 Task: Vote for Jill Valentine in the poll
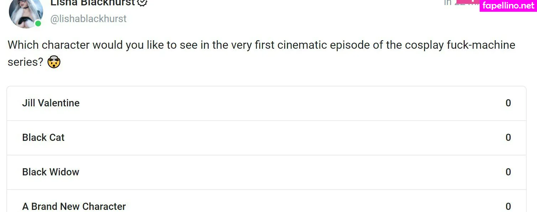pyautogui.click(x=51, y=103)
